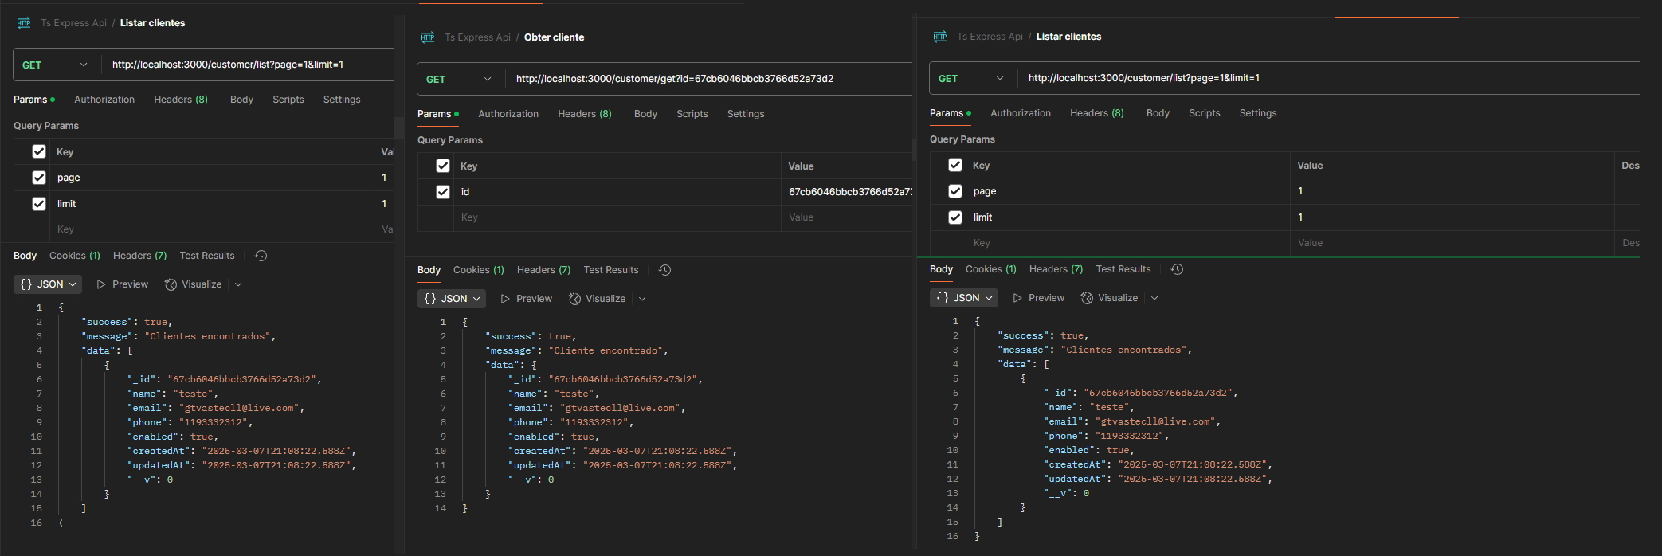The width and height of the screenshot is (1662, 556).
Task: Click HTTP icon in left Listar clientes panel
Action: [x=24, y=23]
